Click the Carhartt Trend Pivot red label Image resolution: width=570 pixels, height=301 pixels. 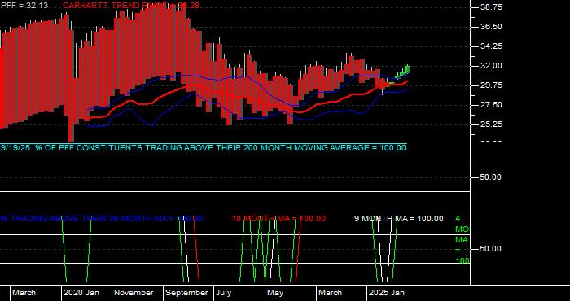coord(131,6)
